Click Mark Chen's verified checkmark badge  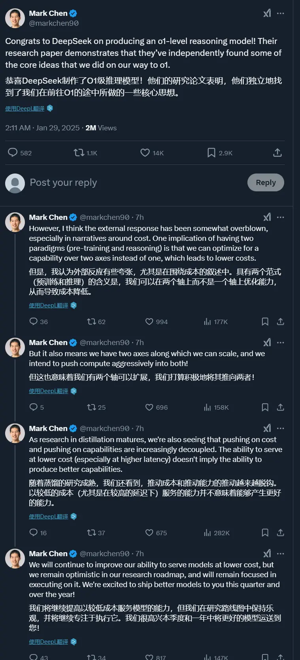click(x=72, y=13)
